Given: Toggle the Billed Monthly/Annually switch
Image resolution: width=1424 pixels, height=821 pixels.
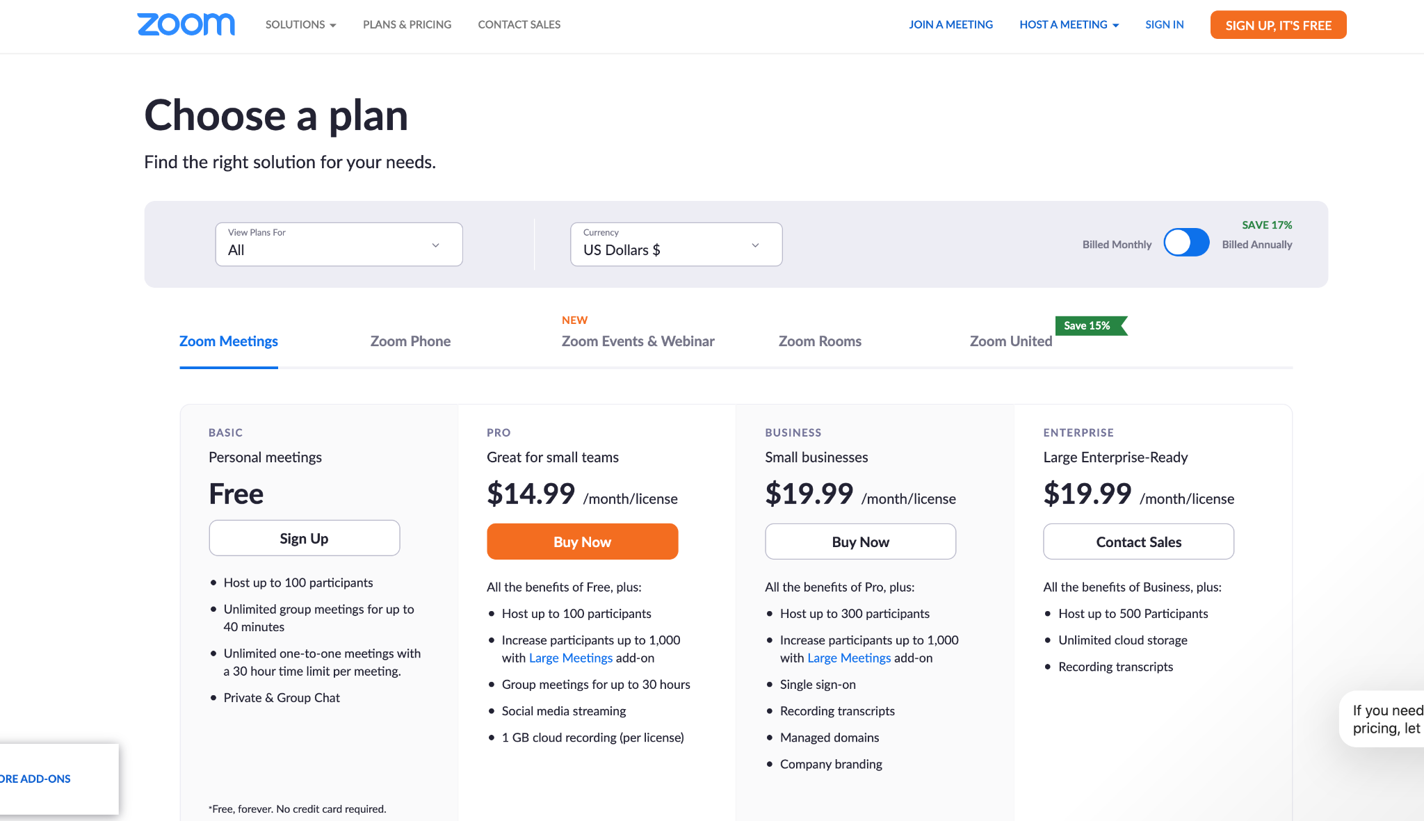Looking at the screenshot, I should point(1186,243).
